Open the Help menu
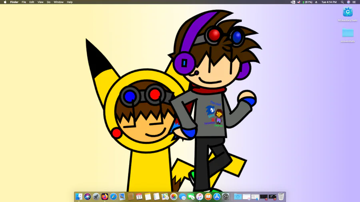The width and height of the screenshot is (360, 202). (x=70, y=2)
